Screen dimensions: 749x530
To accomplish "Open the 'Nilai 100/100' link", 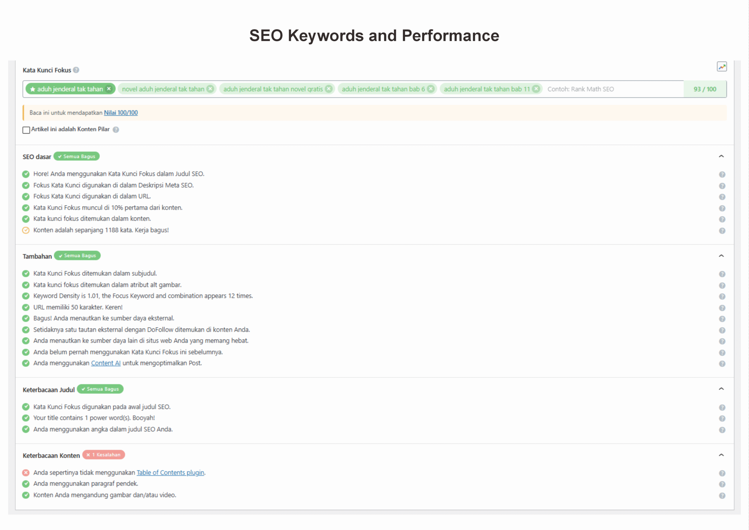I will click(x=121, y=113).
